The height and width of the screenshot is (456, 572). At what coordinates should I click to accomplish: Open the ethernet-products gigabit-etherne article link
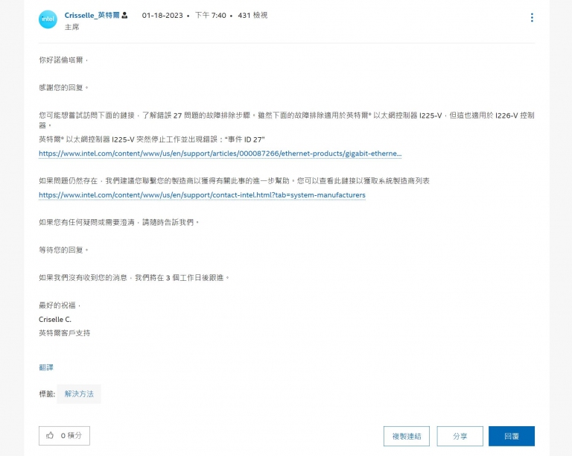click(220, 153)
